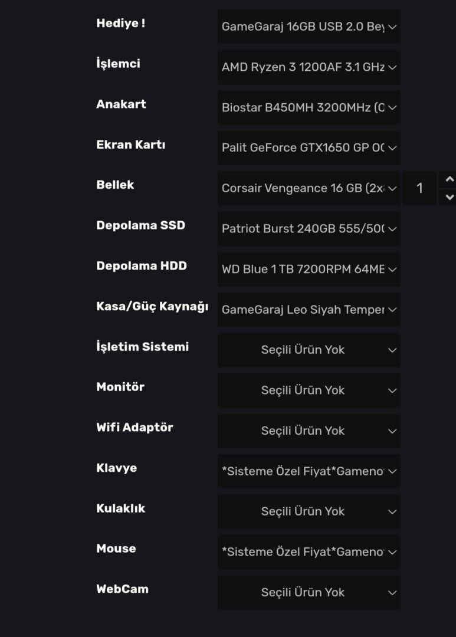Click the Kulaklık dropdown chevron

pos(392,512)
